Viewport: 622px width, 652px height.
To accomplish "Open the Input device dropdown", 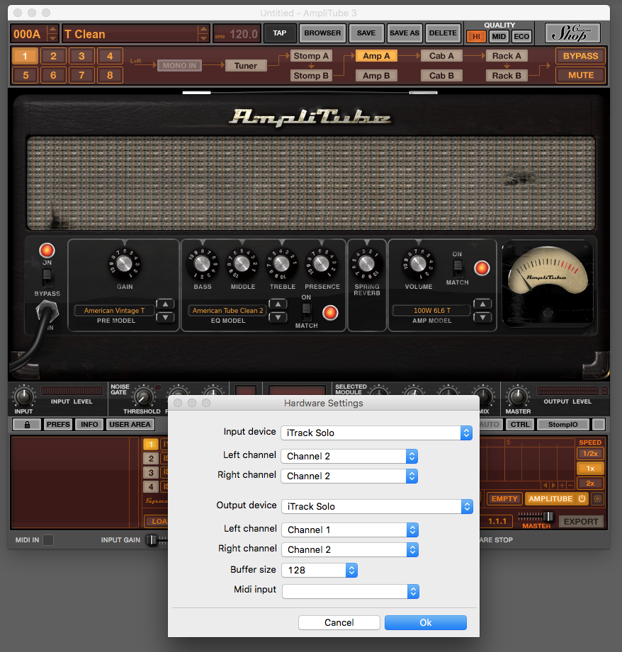I will (x=376, y=433).
